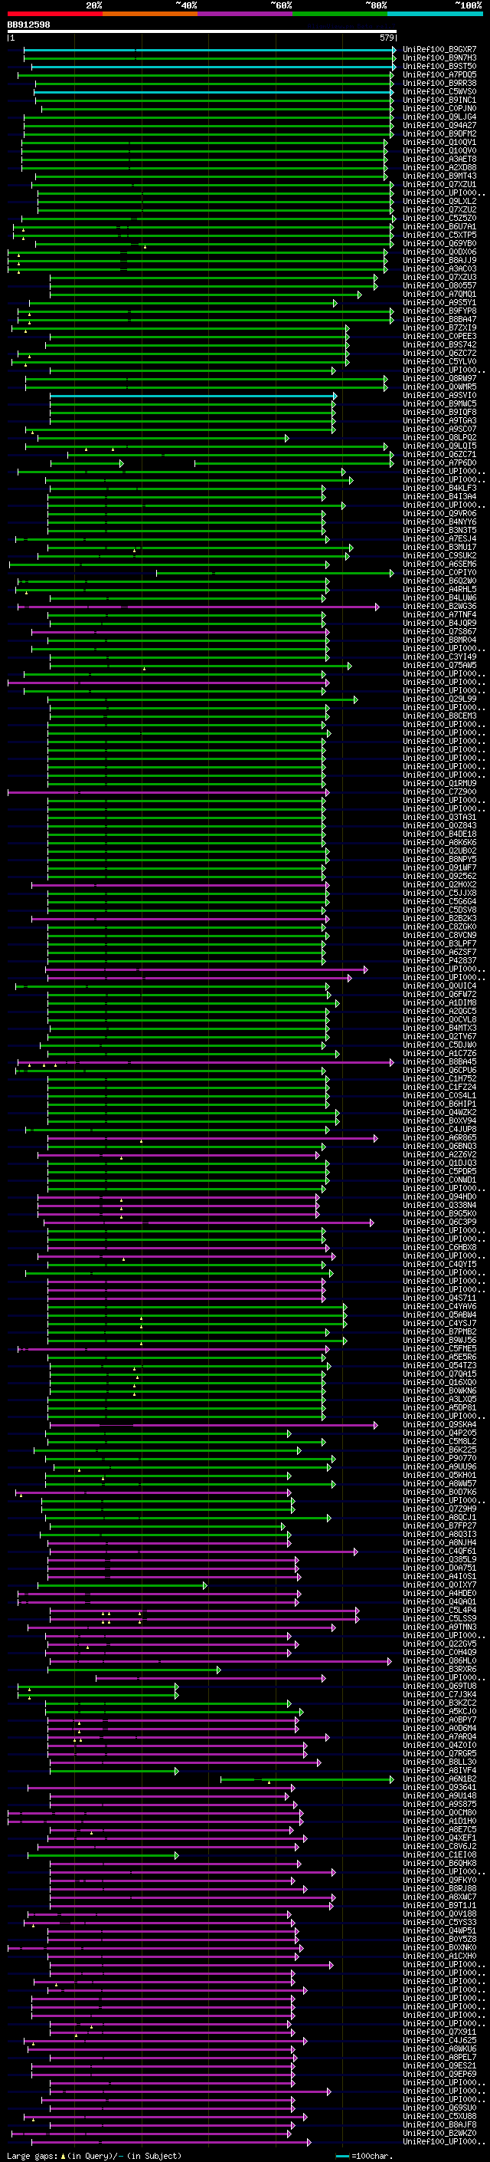Image resolution: width=490 pixels, height=2162 pixels.
Task: Click the orange ~40% identity legend segment
Action: 150,15
